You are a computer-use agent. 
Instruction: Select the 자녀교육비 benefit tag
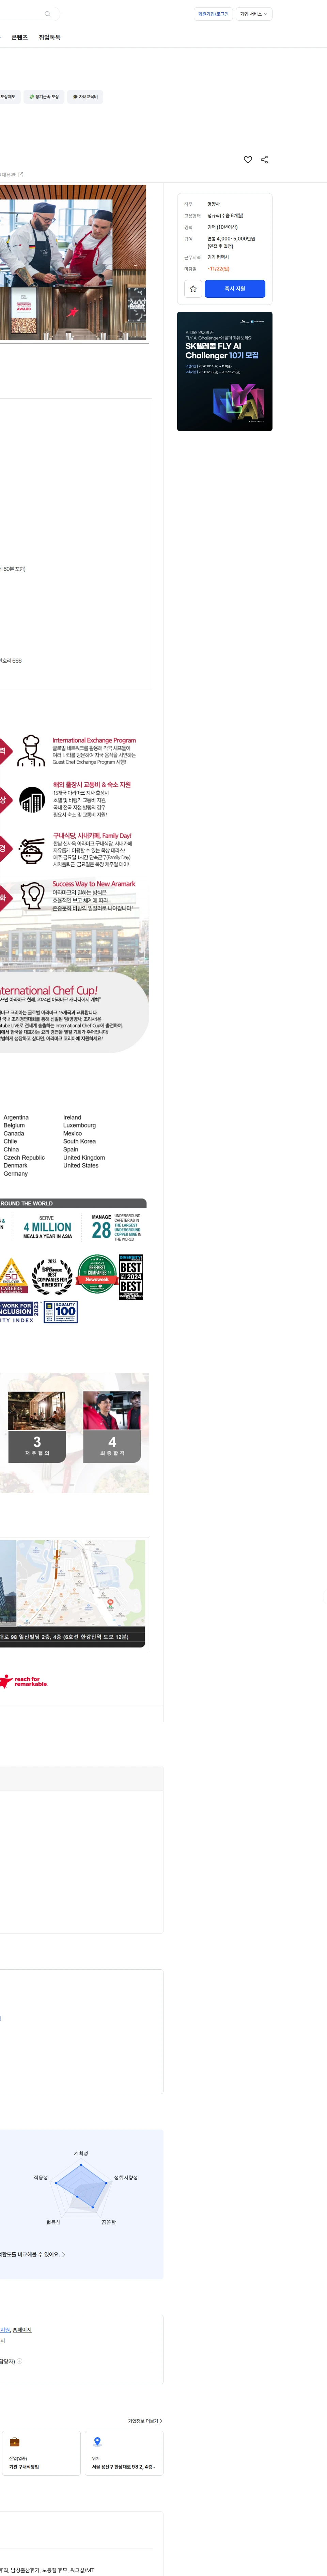click(x=86, y=97)
